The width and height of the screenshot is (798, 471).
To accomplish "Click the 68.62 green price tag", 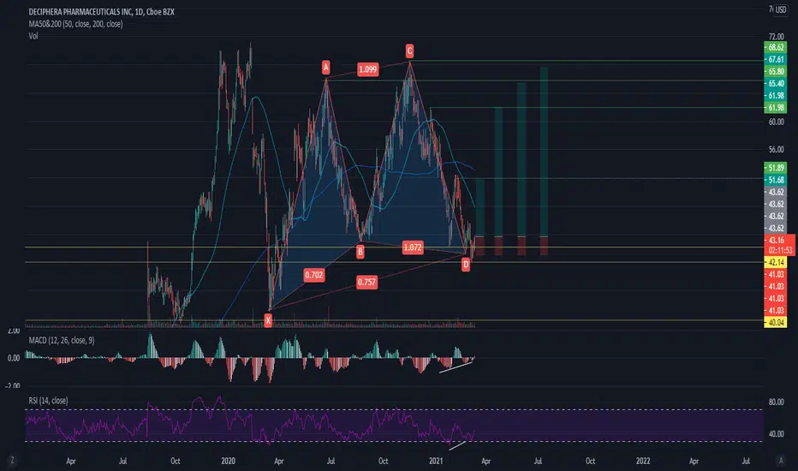I will tap(776, 47).
